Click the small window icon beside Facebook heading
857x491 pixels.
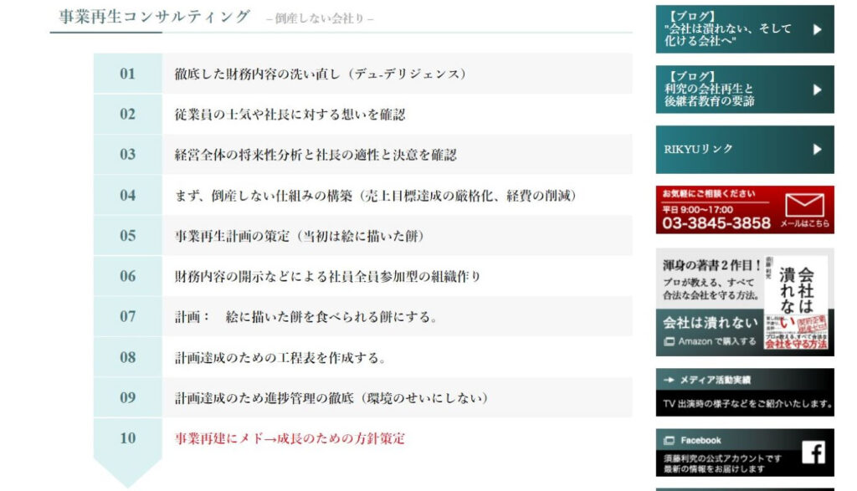669,440
